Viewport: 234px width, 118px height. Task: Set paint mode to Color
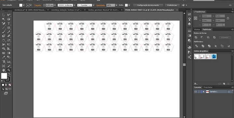(x=3, y=85)
